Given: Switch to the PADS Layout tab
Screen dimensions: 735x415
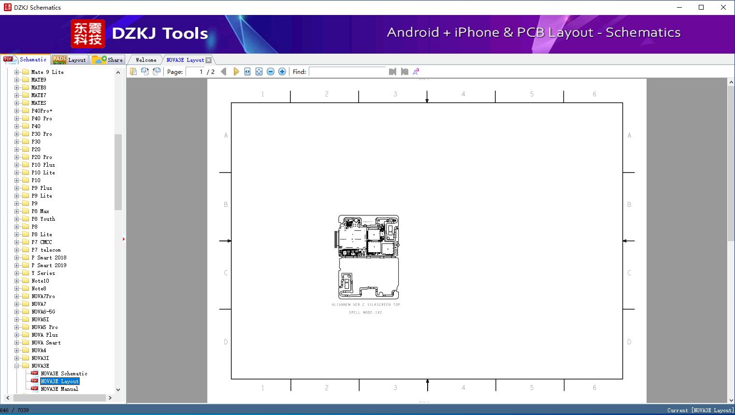Looking at the screenshot, I should pos(69,60).
